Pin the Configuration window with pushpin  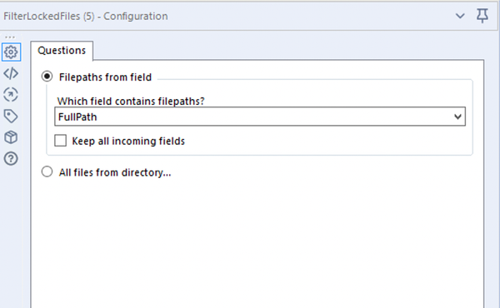[482, 16]
